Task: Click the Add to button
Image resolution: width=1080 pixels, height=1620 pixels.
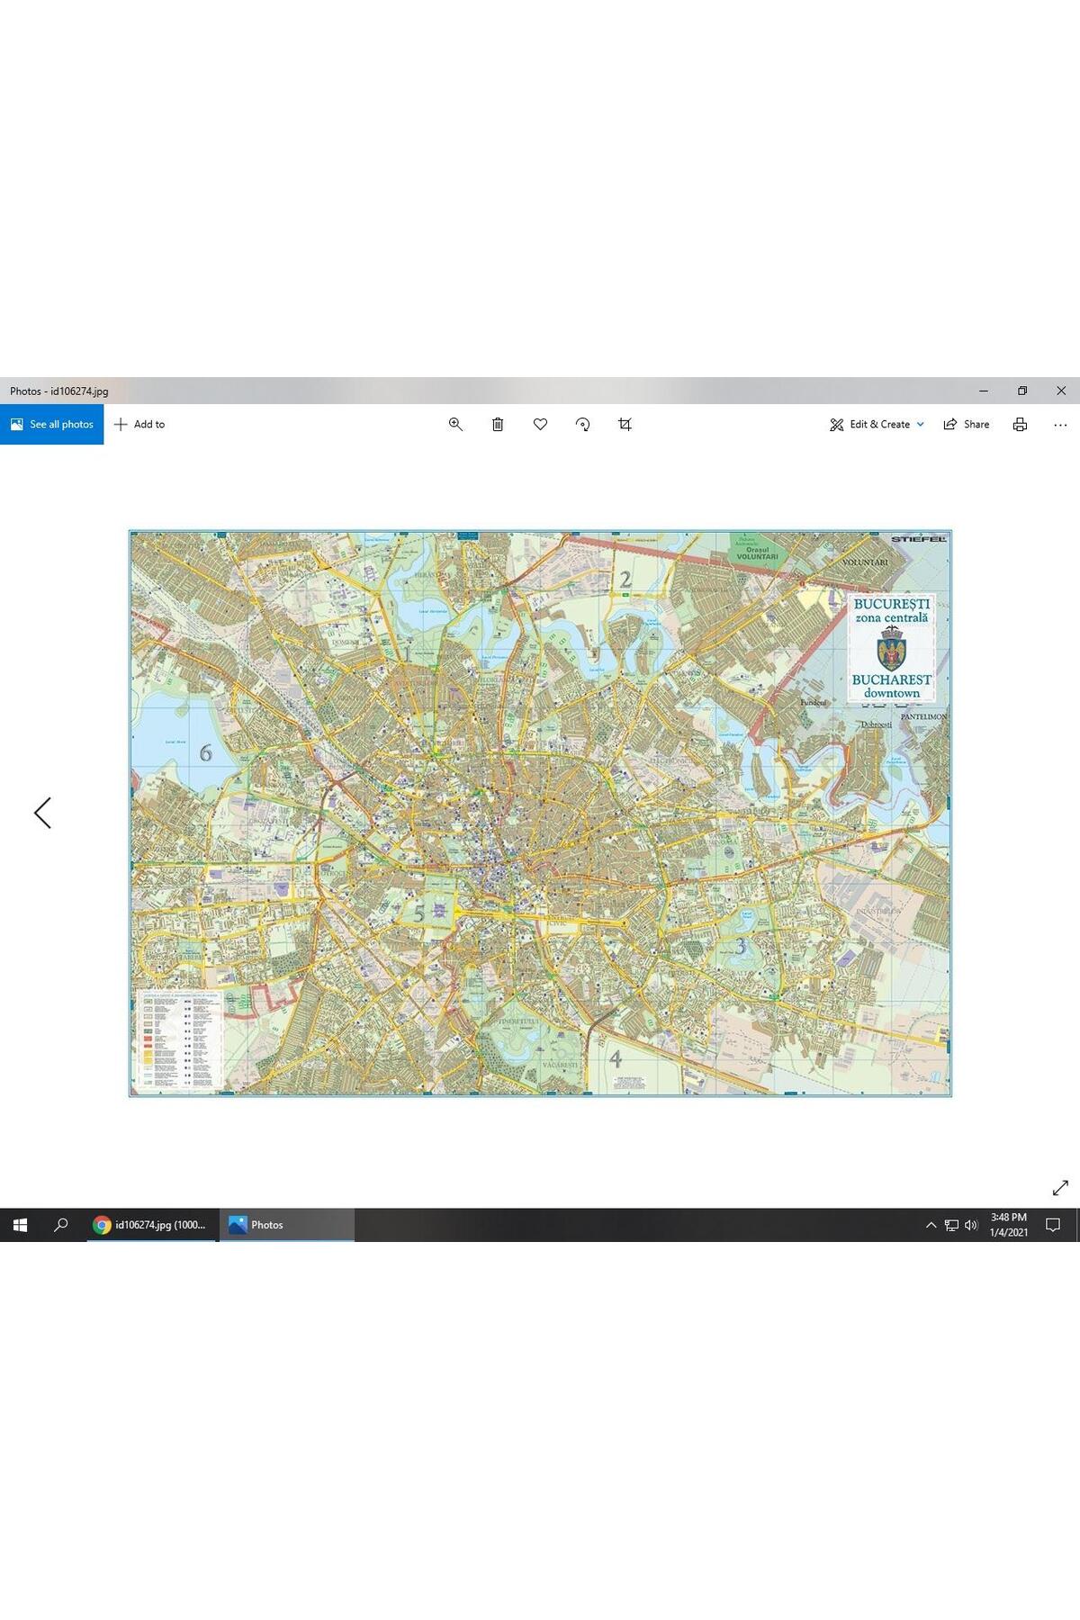Action: (x=139, y=424)
